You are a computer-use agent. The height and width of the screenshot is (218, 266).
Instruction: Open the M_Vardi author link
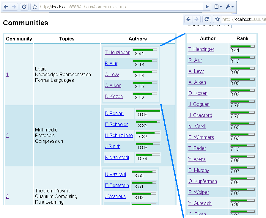click(x=197, y=126)
